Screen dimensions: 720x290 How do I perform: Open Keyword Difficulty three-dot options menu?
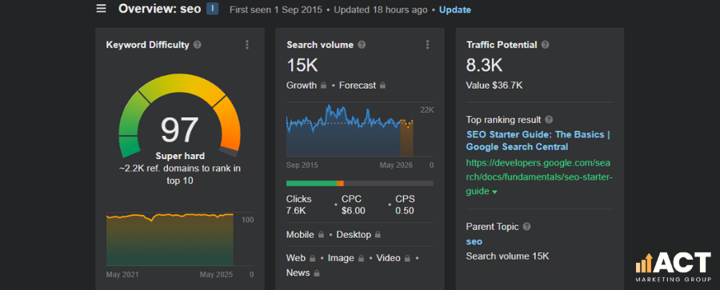247,45
